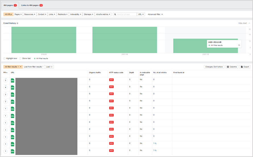Click the Organic traffic column header
Viewport: 253px width, 157px height.
tap(95, 72)
